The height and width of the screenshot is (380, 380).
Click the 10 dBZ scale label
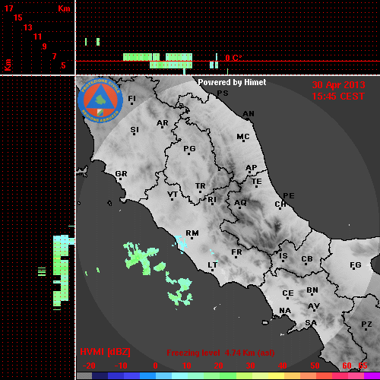point(187,366)
